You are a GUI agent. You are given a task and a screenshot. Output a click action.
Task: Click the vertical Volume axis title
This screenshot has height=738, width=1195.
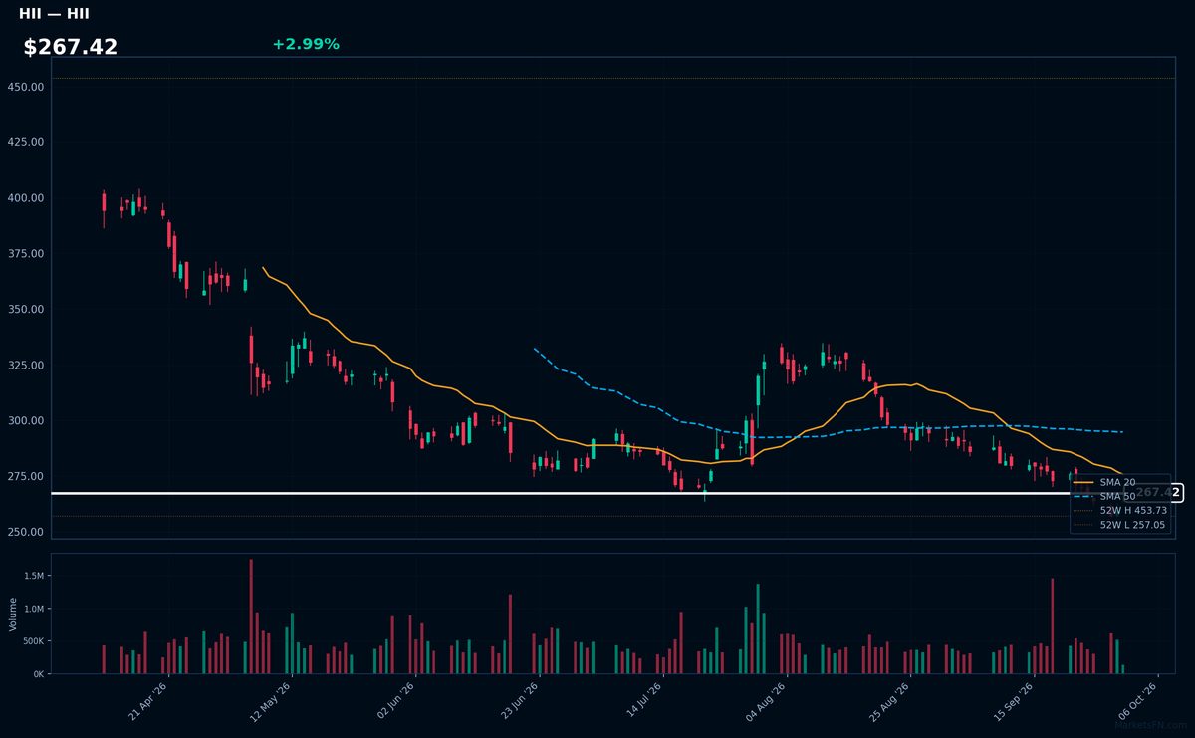(x=12, y=614)
